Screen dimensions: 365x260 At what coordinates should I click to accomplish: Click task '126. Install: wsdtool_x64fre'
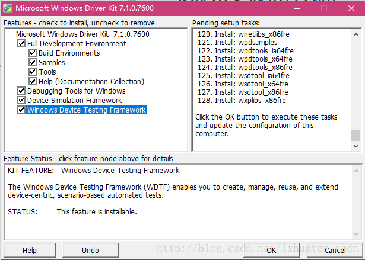click(243, 84)
